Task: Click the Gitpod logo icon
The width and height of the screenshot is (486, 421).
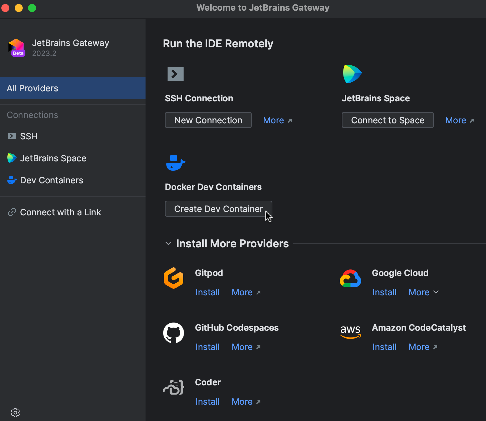Action: click(x=174, y=278)
